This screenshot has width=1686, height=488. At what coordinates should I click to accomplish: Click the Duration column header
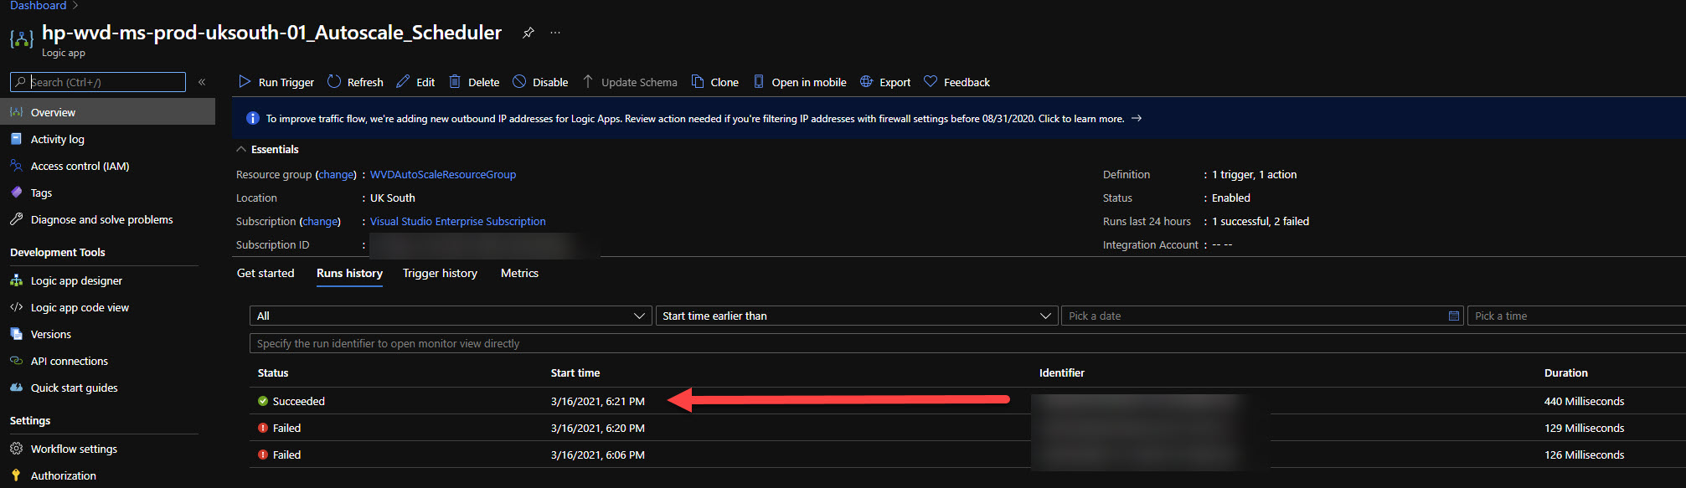click(x=1565, y=372)
